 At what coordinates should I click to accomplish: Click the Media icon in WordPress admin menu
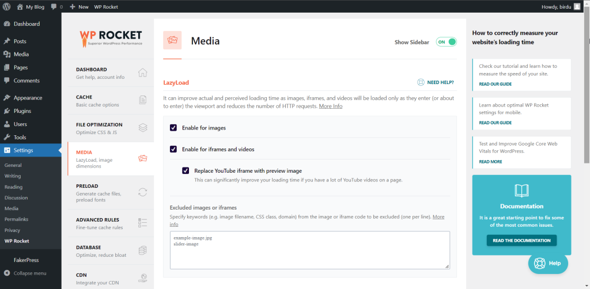(x=7, y=55)
